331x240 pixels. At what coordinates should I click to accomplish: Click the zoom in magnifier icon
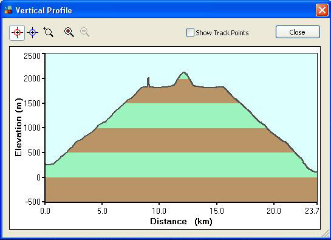click(x=69, y=32)
